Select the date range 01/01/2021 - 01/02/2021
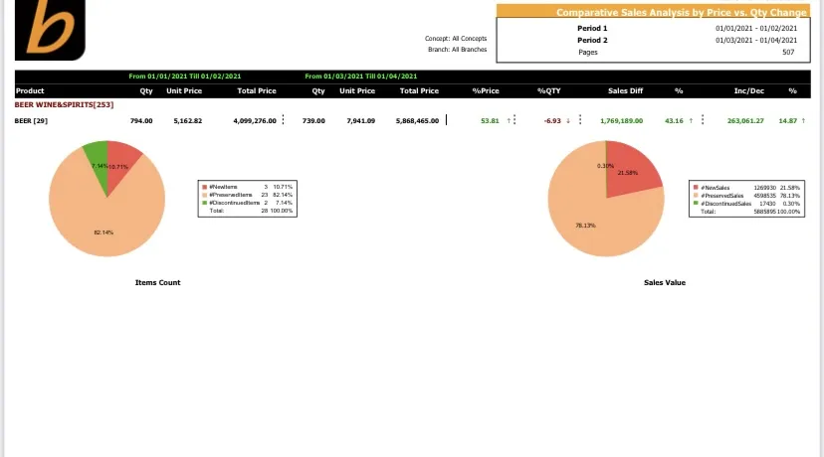This screenshot has width=824, height=457. [x=756, y=29]
